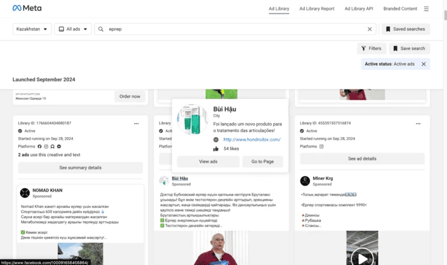The image size is (447, 265).
Task: Click Bùi Hậu small avatar beside Sponsored
Action: [x=164, y=181]
